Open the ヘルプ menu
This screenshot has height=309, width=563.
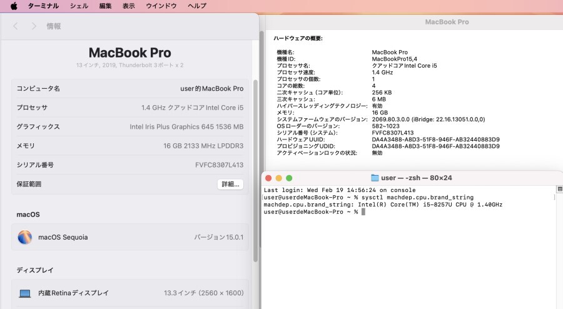(197, 6)
